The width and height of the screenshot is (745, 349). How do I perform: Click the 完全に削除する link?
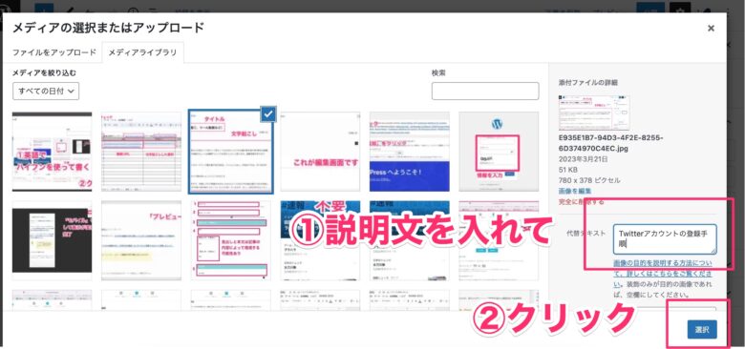click(x=581, y=201)
